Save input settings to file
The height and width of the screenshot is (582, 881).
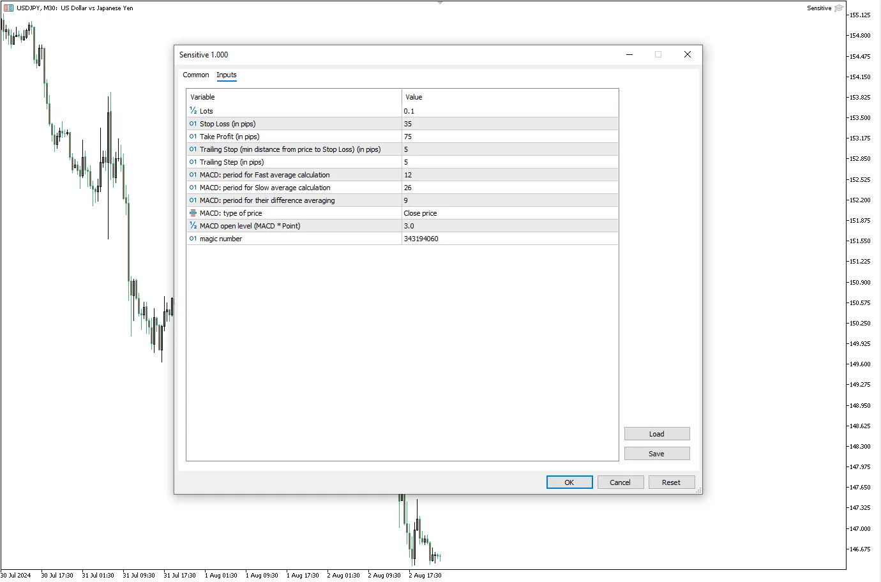[657, 454]
